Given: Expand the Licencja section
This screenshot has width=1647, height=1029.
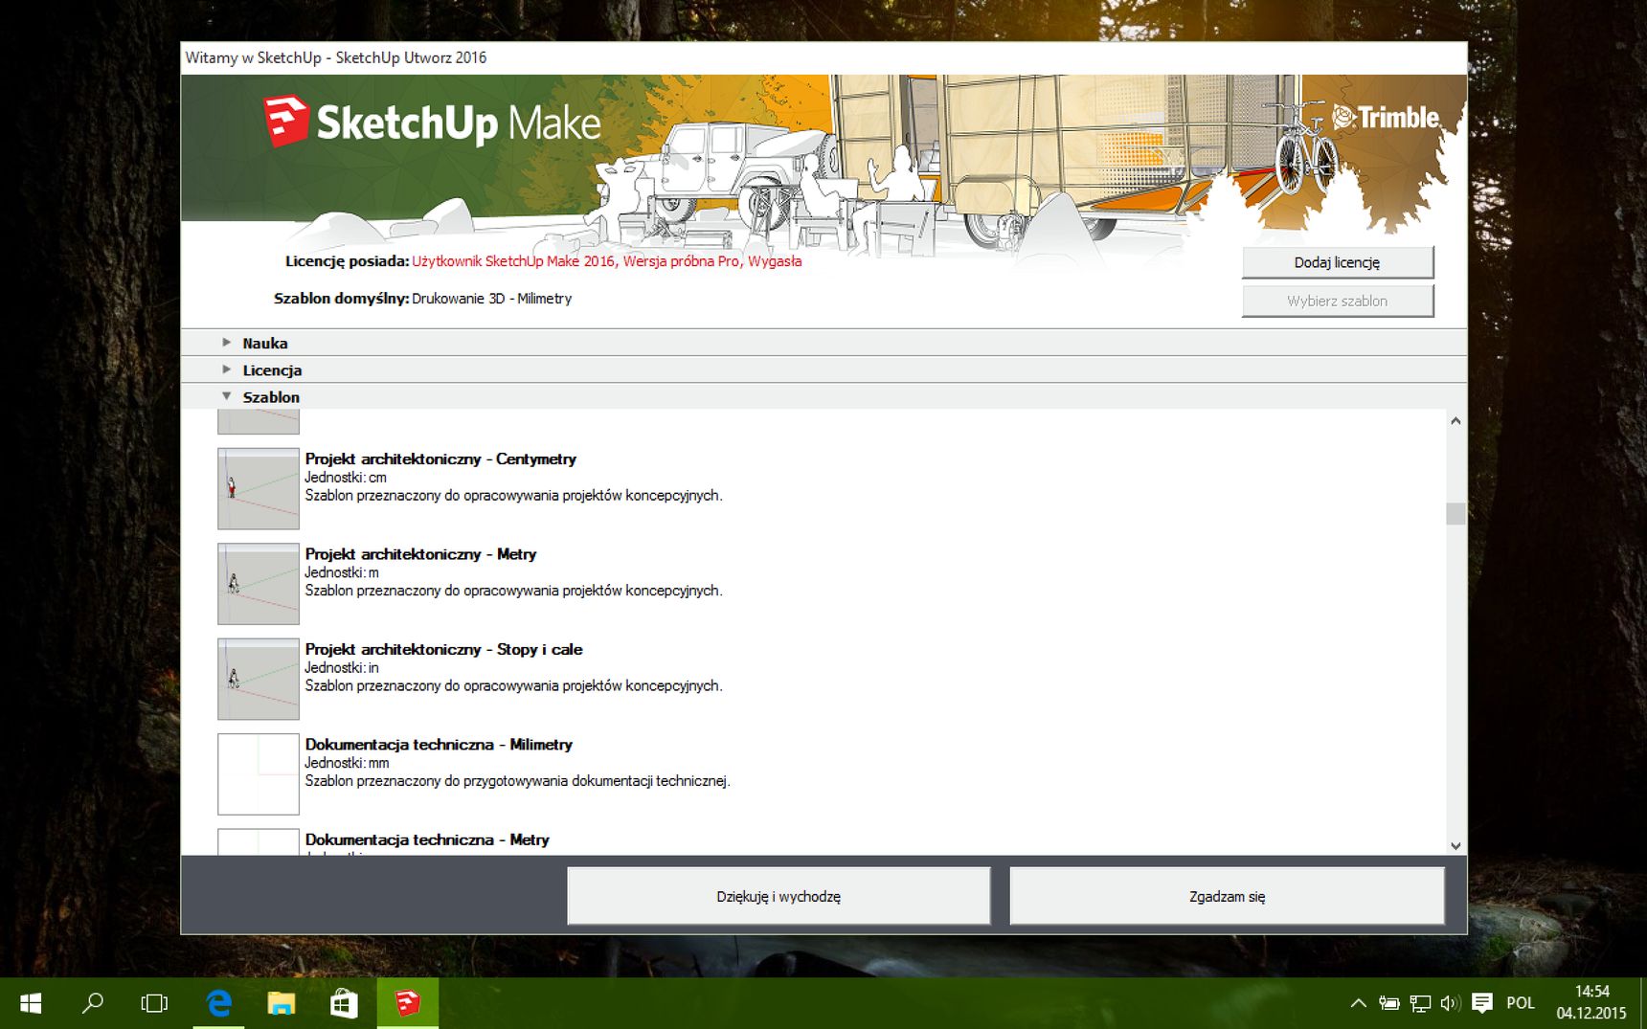Looking at the screenshot, I should [823, 369].
